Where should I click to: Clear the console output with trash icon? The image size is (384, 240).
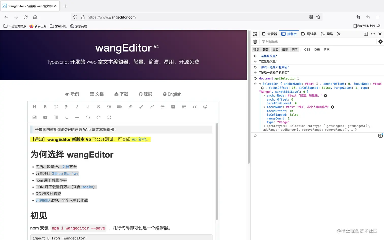[x=255, y=41]
